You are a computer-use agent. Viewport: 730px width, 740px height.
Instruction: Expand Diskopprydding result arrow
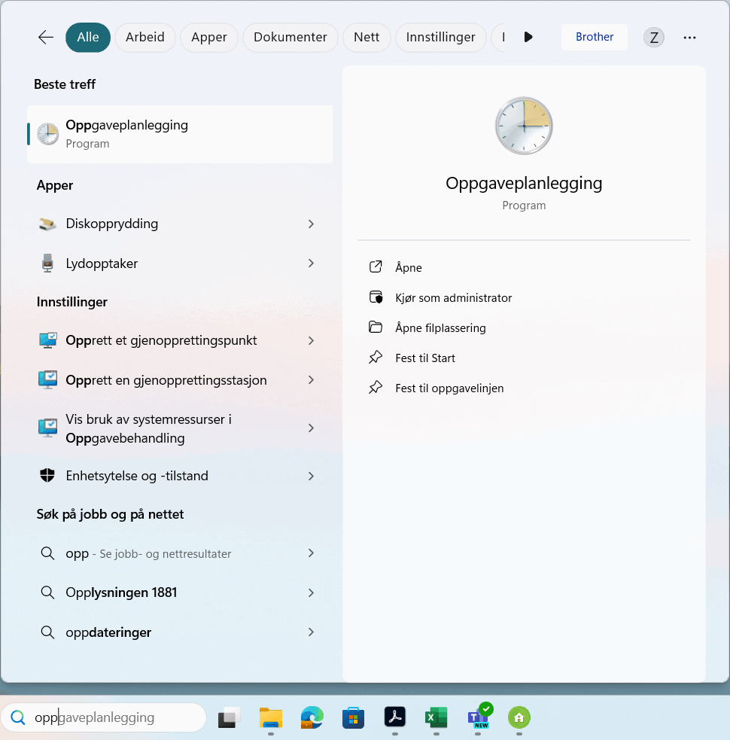click(x=311, y=224)
